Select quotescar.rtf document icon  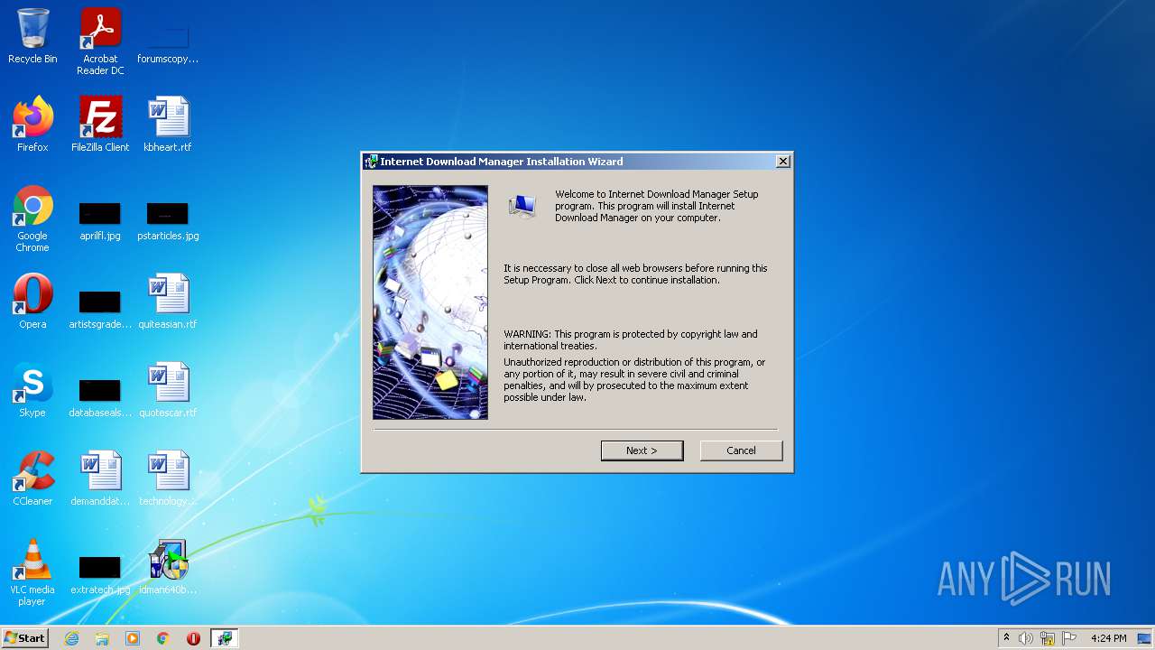(168, 390)
